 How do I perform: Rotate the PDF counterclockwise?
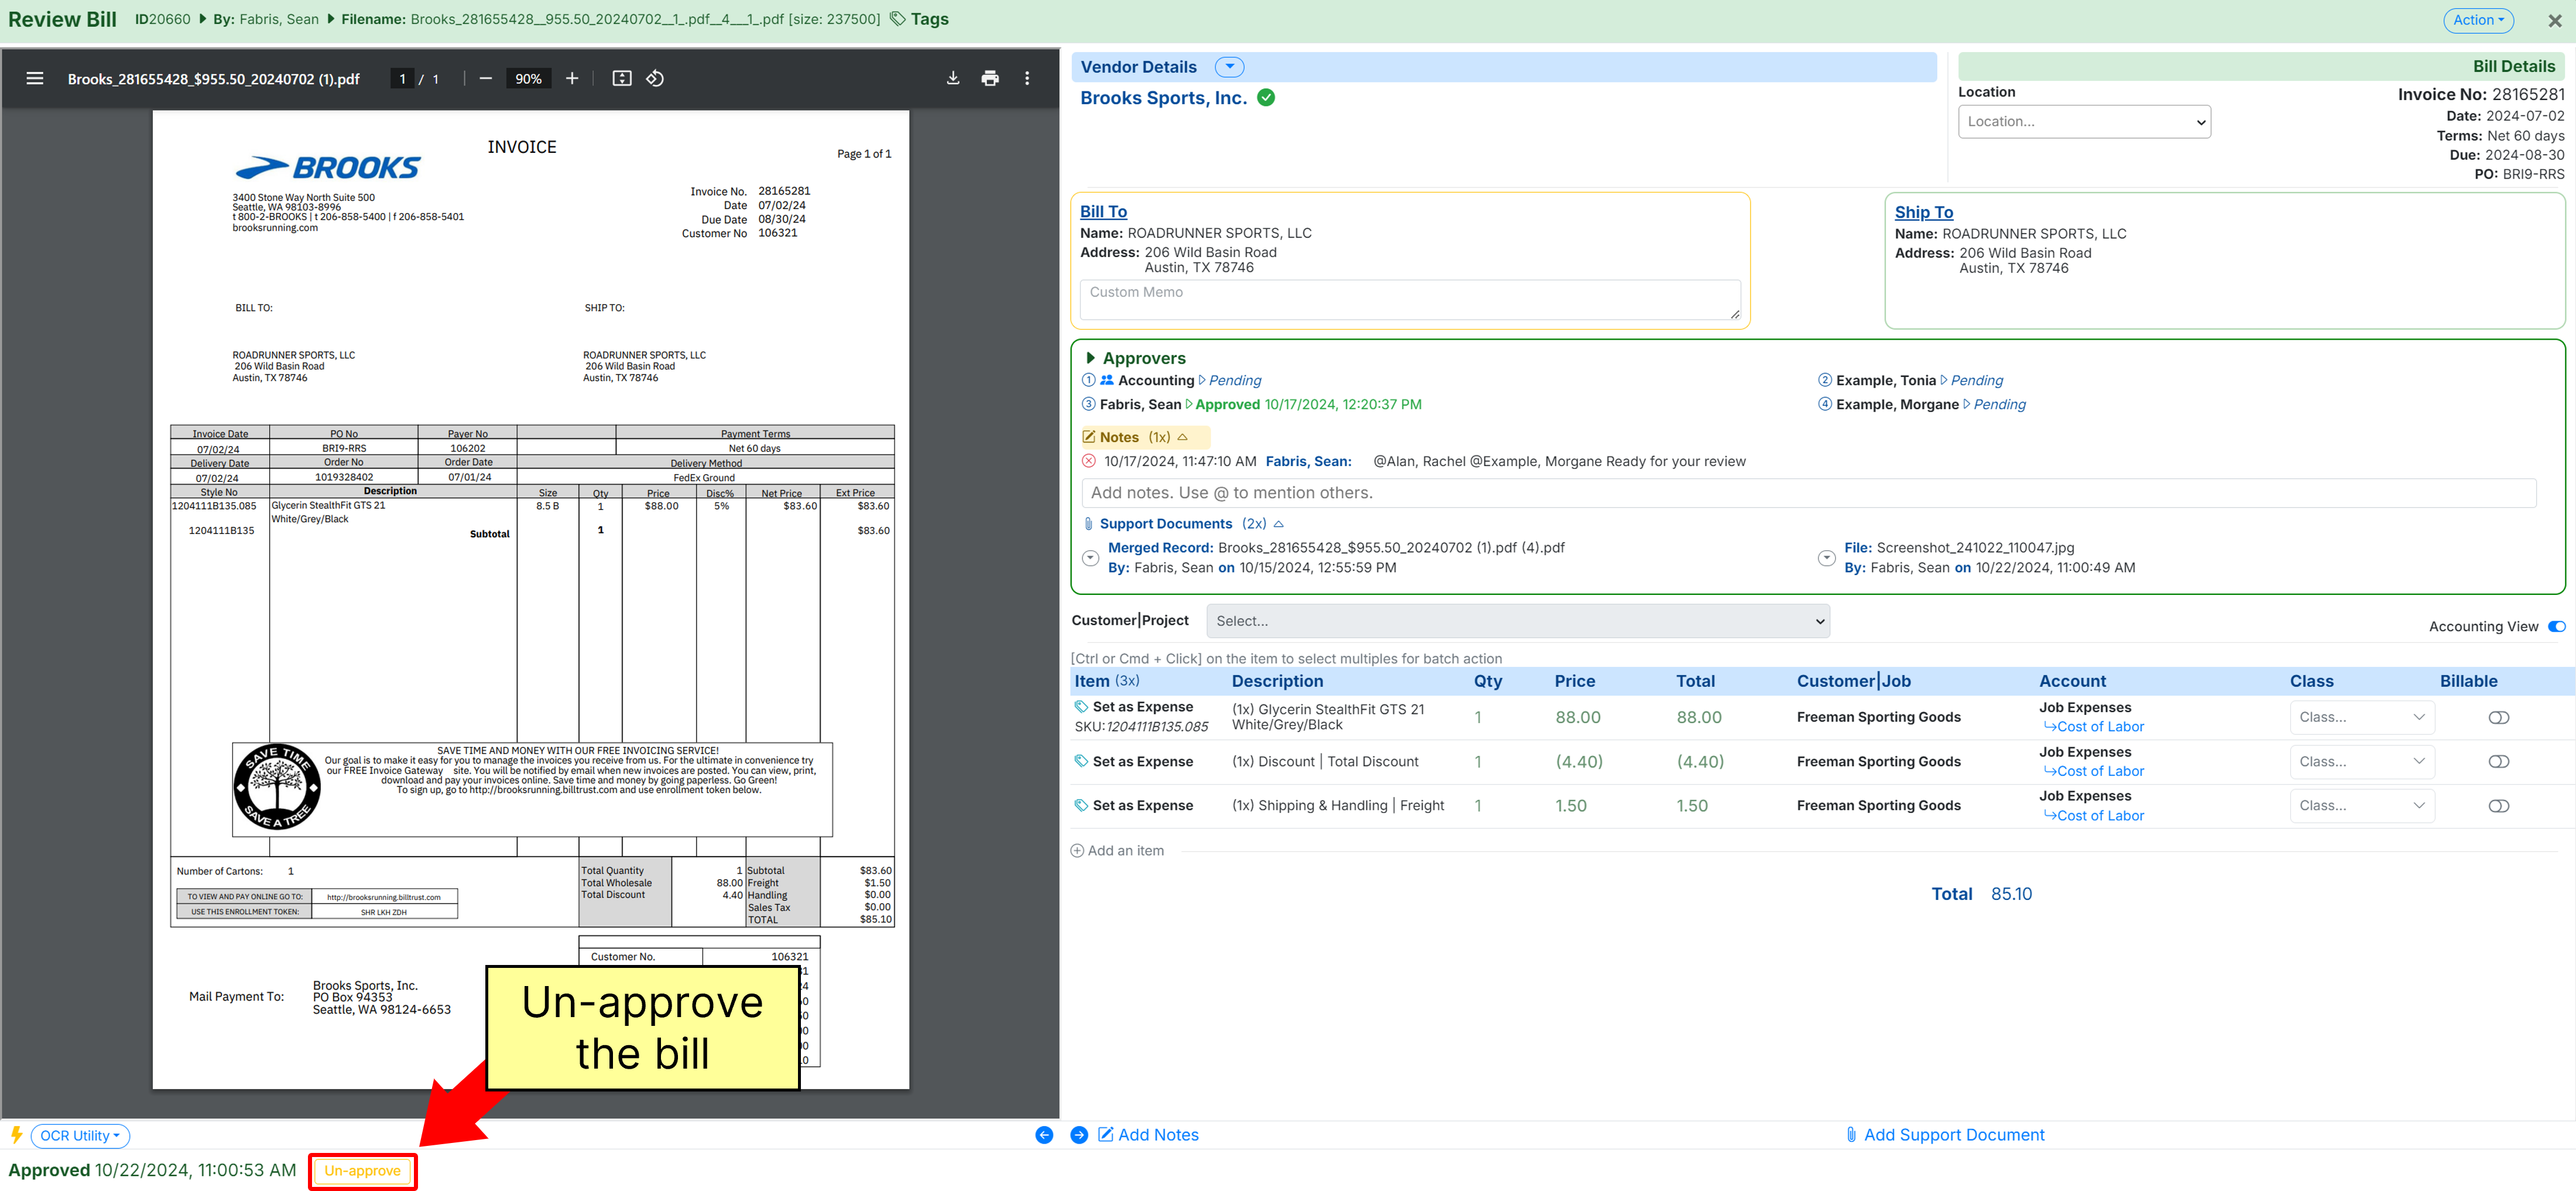tap(655, 78)
